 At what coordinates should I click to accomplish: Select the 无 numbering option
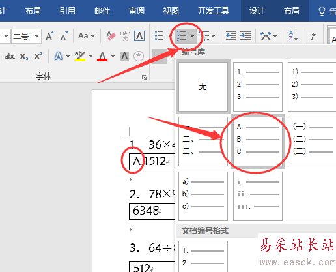[203, 87]
